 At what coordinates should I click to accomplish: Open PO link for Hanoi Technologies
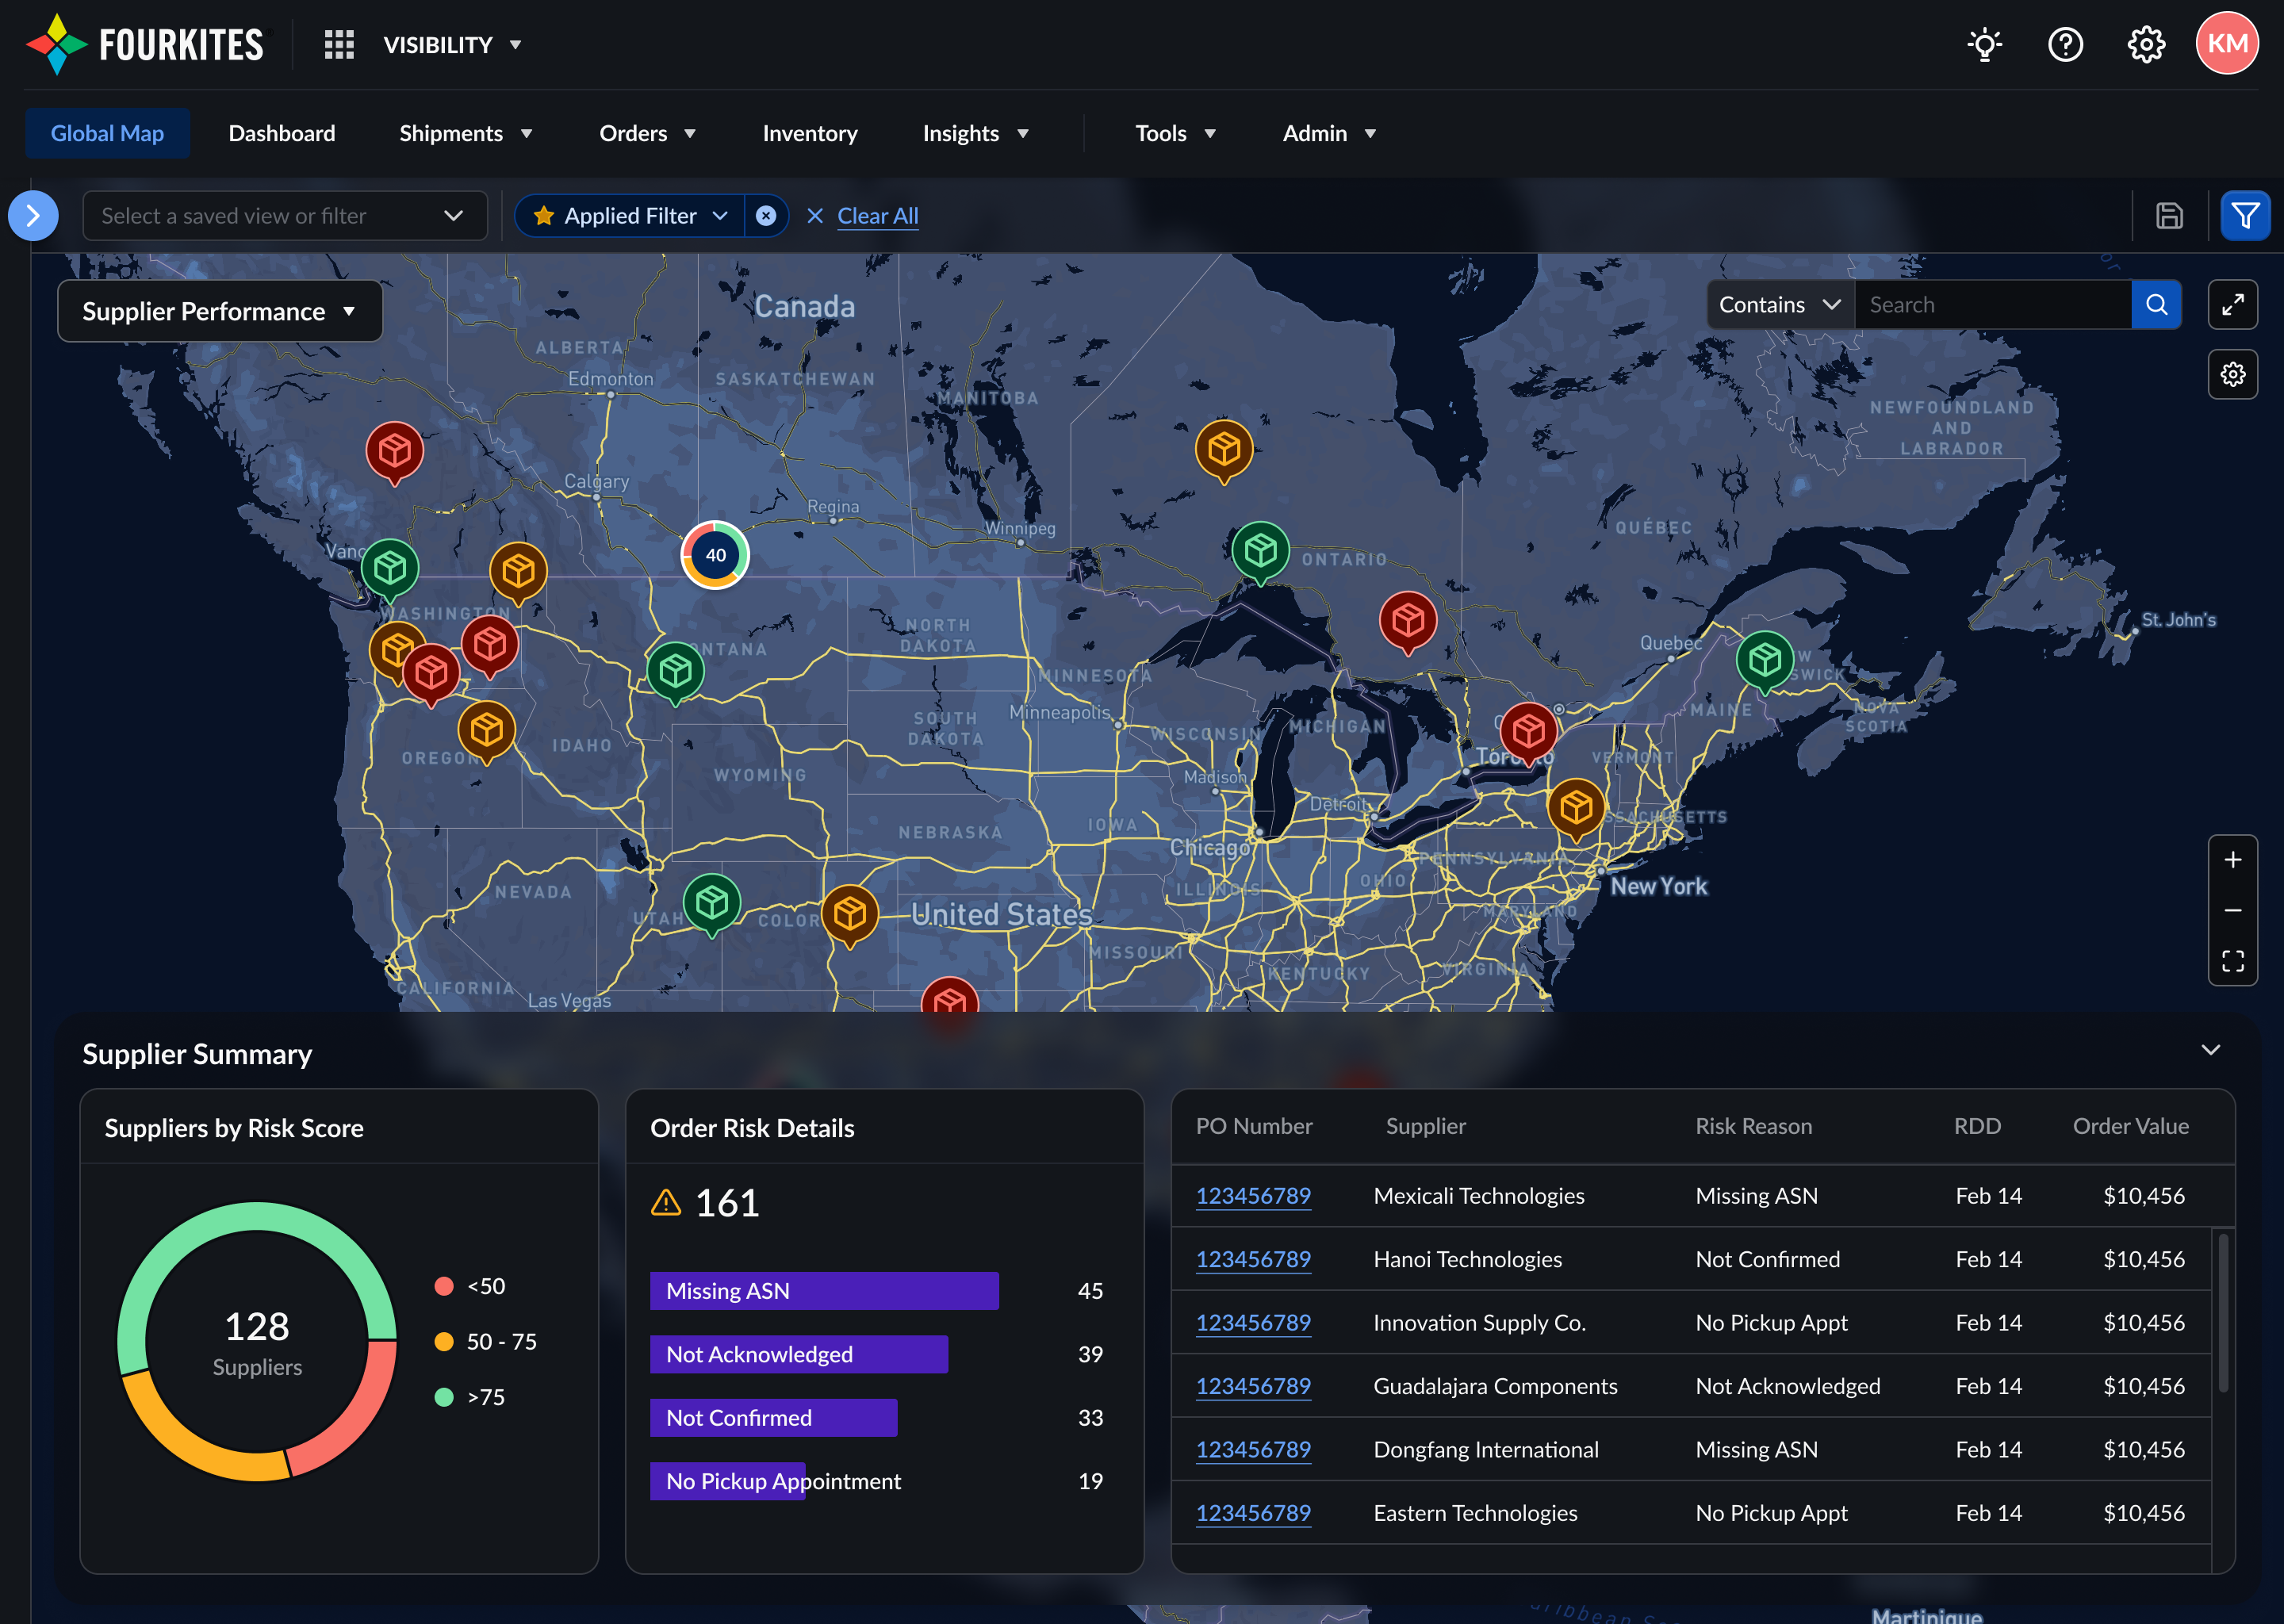(1253, 1259)
